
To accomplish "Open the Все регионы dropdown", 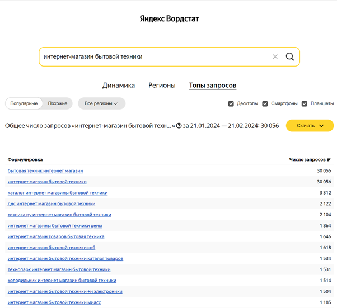I will (x=101, y=103).
